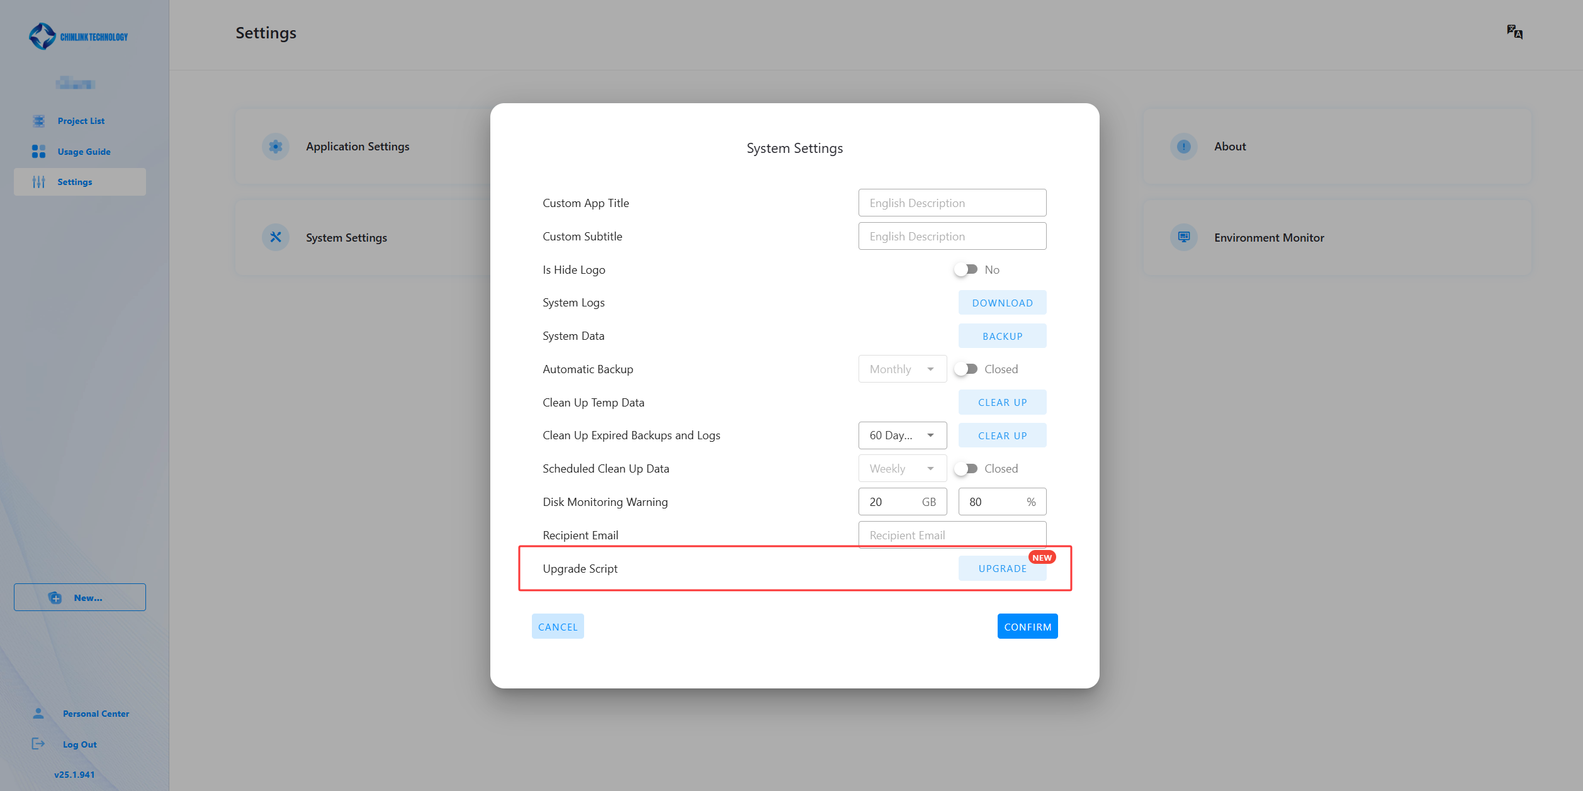Open Usage Guide from sidebar
Screen dimensions: 1583x791
click(84, 152)
